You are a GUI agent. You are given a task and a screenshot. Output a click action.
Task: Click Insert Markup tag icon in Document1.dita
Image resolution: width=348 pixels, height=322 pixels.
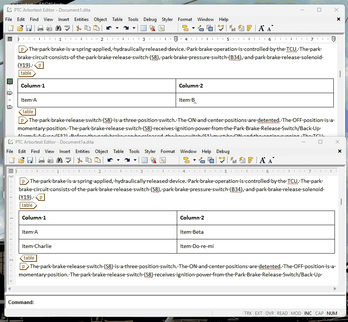coord(185,28)
